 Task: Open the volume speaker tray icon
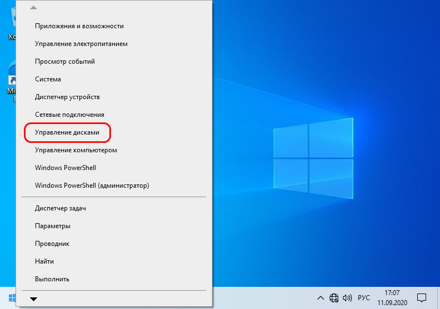347,298
